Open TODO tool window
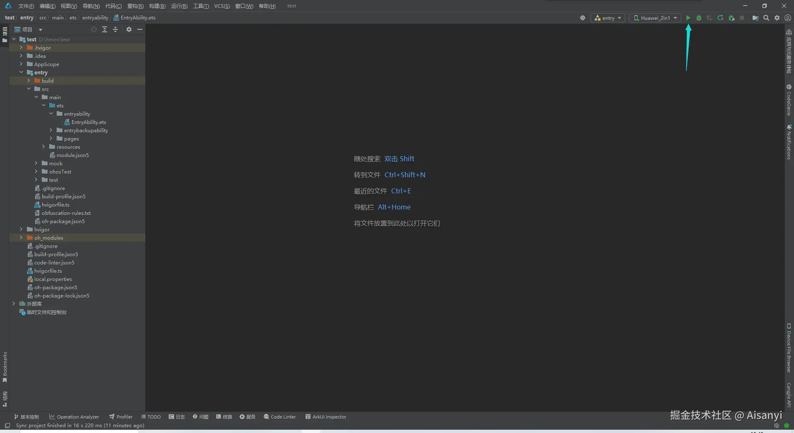The width and height of the screenshot is (794, 433). 151,417
